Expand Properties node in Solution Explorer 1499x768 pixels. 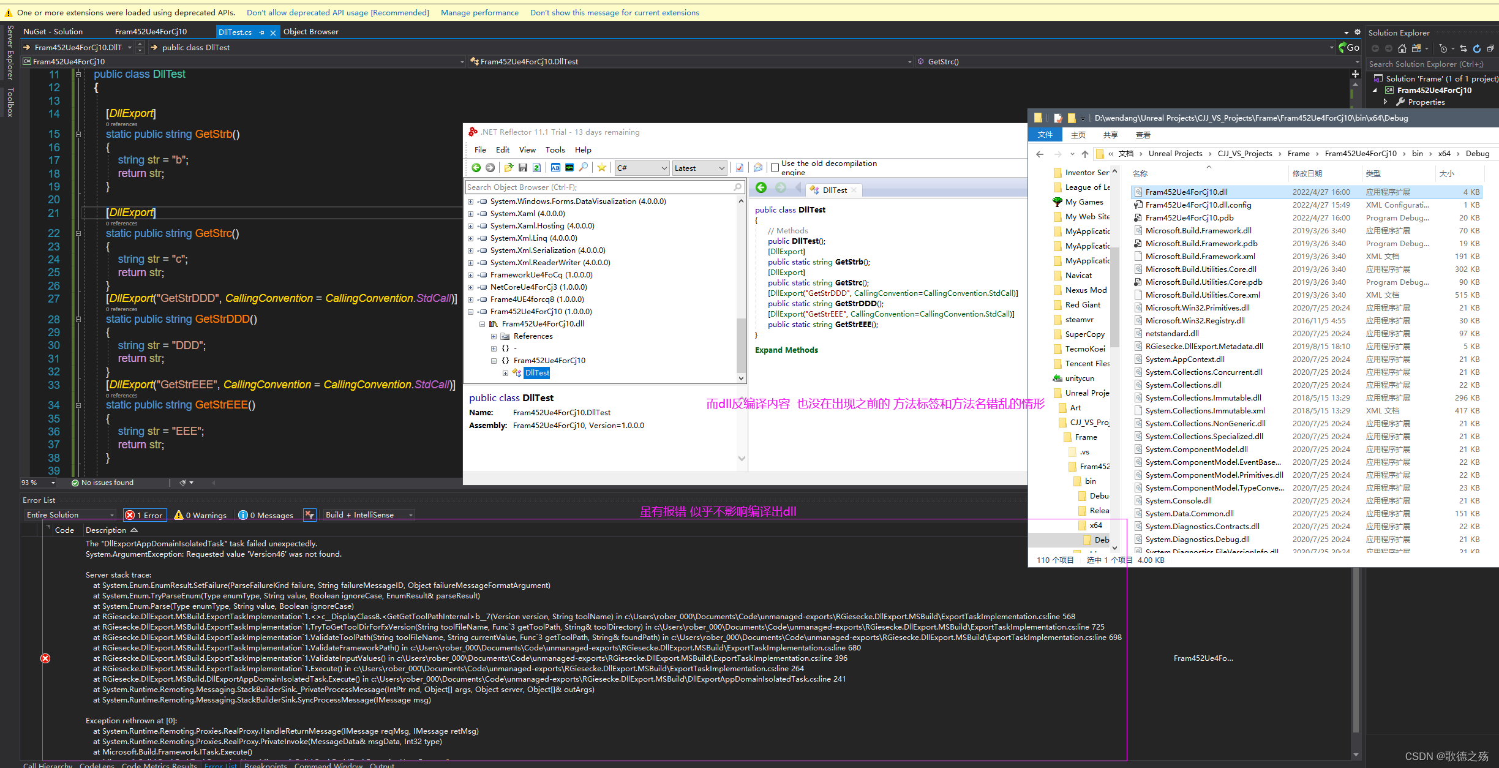(x=1385, y=102)
